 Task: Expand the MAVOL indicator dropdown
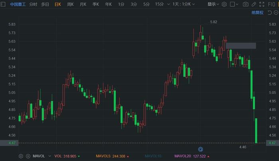50,156
